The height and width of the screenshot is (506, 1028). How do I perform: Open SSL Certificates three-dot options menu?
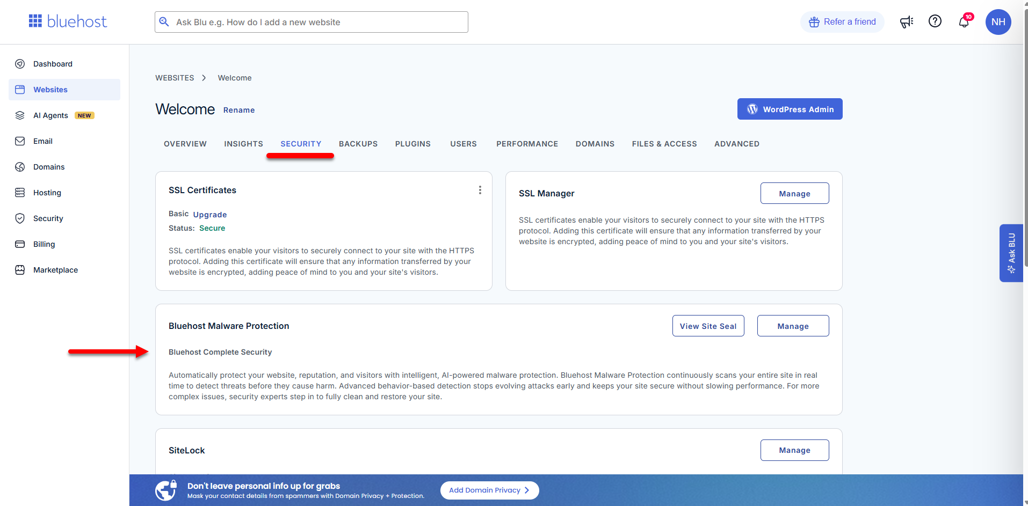(480, 190)
